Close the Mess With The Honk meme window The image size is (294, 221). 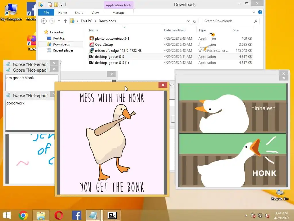point(163,85)
